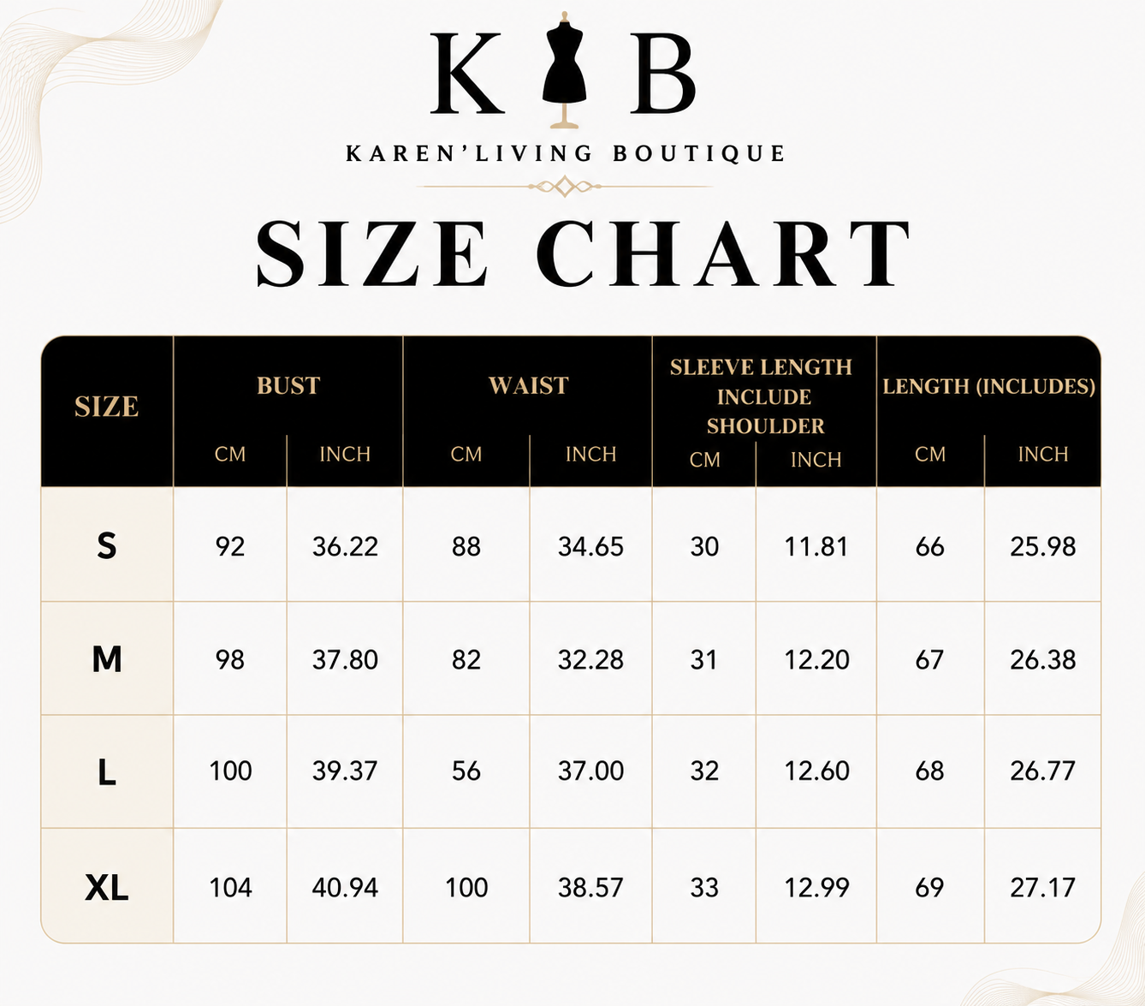Image resolution: width=1145 pixels, height=1006 pixels.
Task: Select the BUST column header
Action: tap(288, 386)
